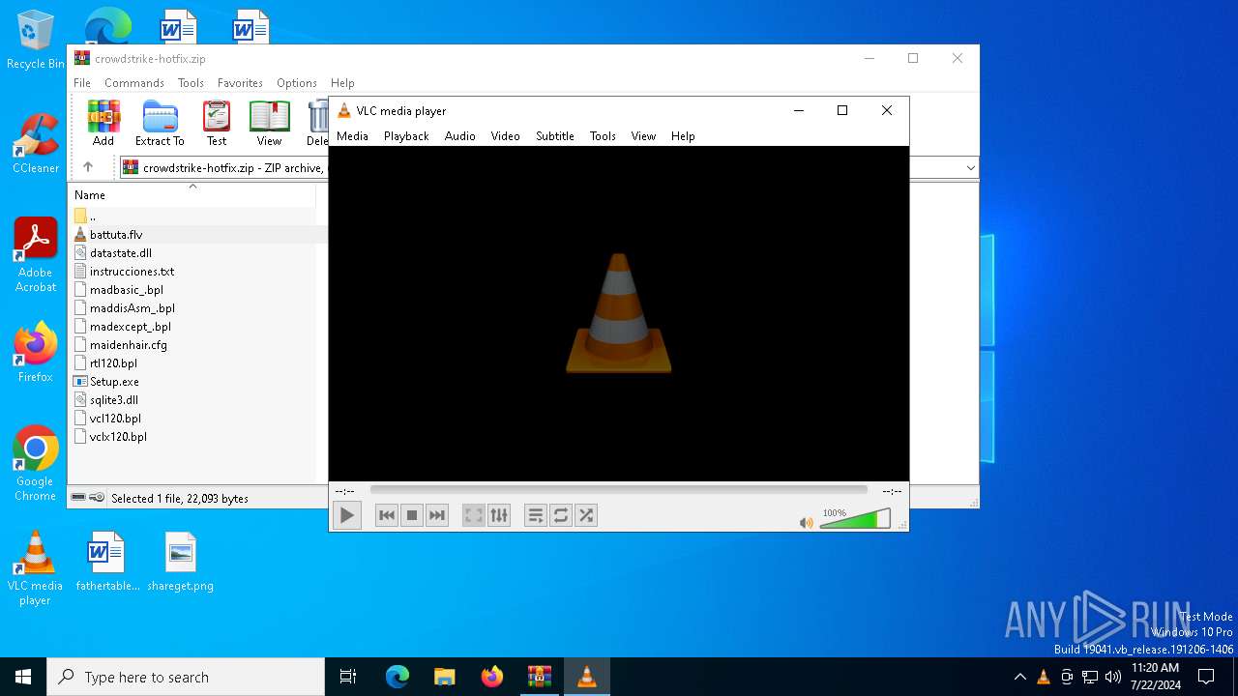Toggle VLC loop mode

(561, 516)
